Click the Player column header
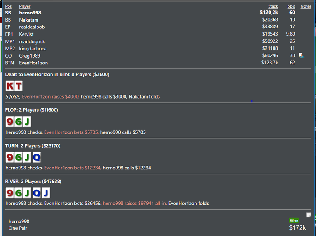The height and width of the screenshot is (236, 316). (25, 6)
